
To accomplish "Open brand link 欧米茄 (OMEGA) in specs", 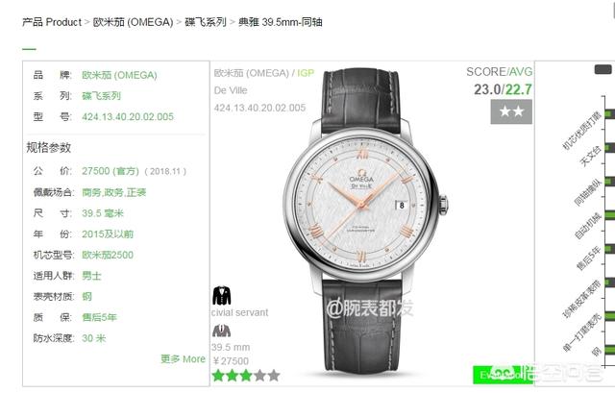I will [119, 75].
